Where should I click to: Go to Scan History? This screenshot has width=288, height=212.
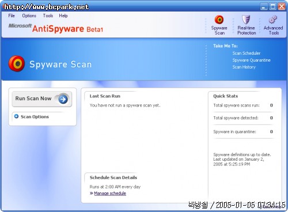click(244, 67)
